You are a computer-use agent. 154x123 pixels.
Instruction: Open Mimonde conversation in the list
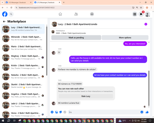click(x=23, y=38)
